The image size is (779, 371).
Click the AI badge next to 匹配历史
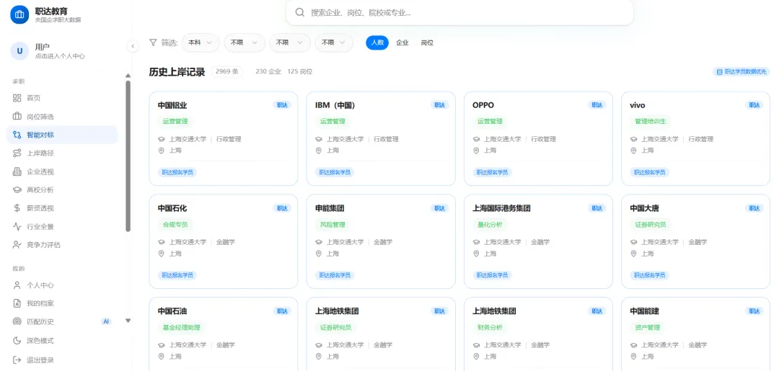(x=106, y=322)
